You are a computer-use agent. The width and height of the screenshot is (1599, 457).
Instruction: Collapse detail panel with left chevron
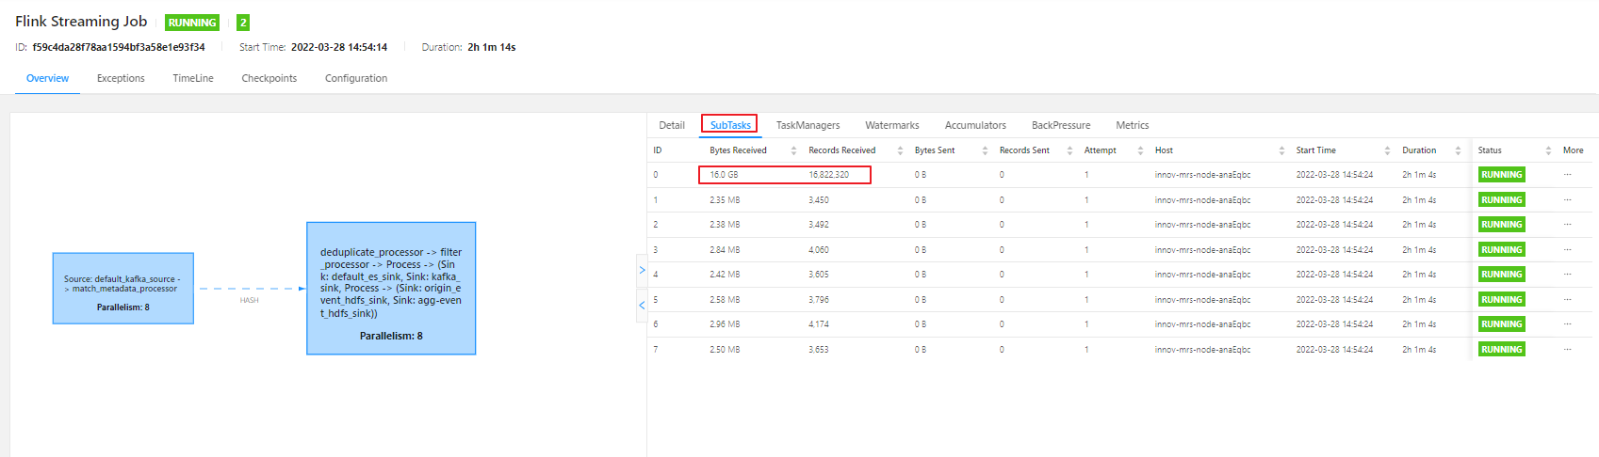coord(642,306)
